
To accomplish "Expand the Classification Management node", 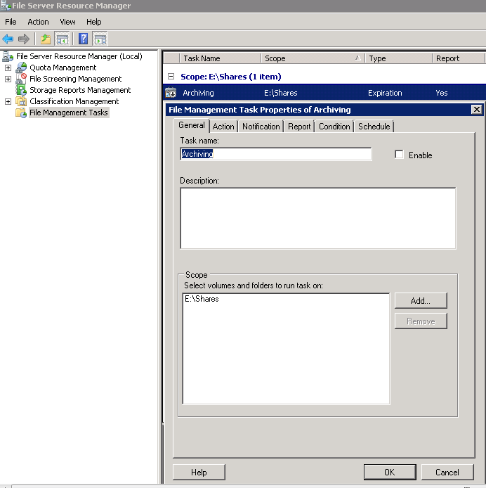I will [8, 101].
